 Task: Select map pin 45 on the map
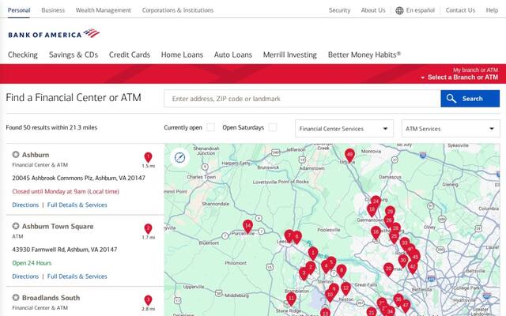tap(415, 258)
